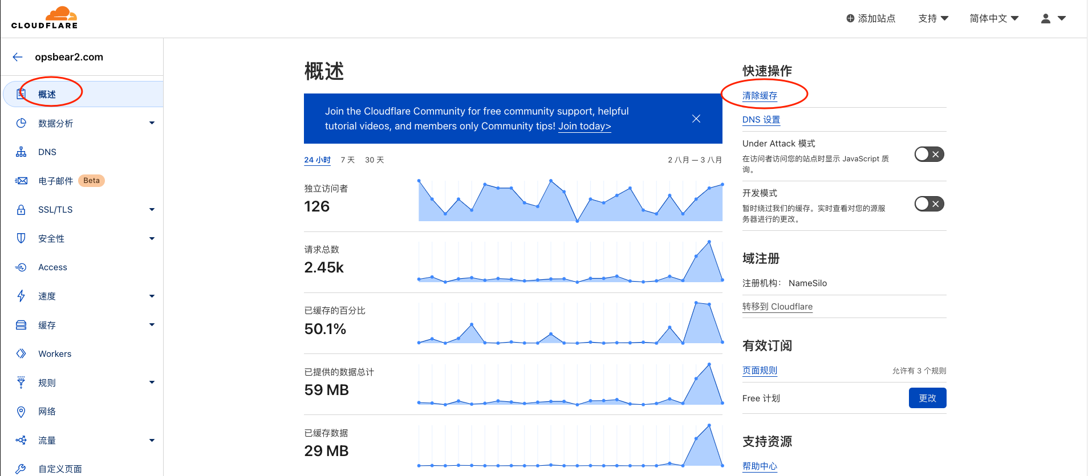
Task: Open the 简体中文 language dropdown
Action: [994, 18]
